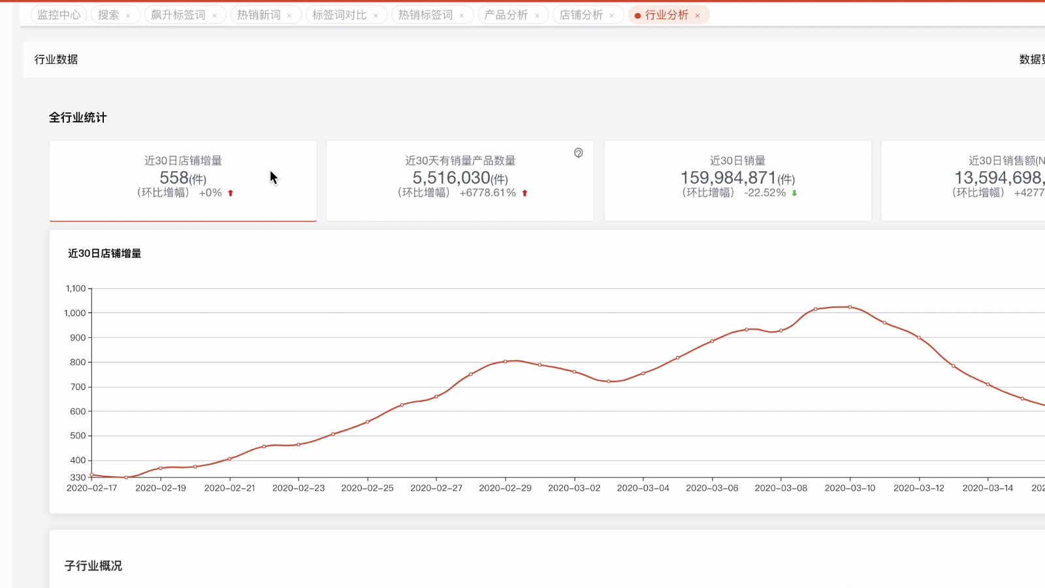The height and width of the screenshot is (588, 1045).
Task: Close the 店铺分析 tab
Action: coord(612,16)
